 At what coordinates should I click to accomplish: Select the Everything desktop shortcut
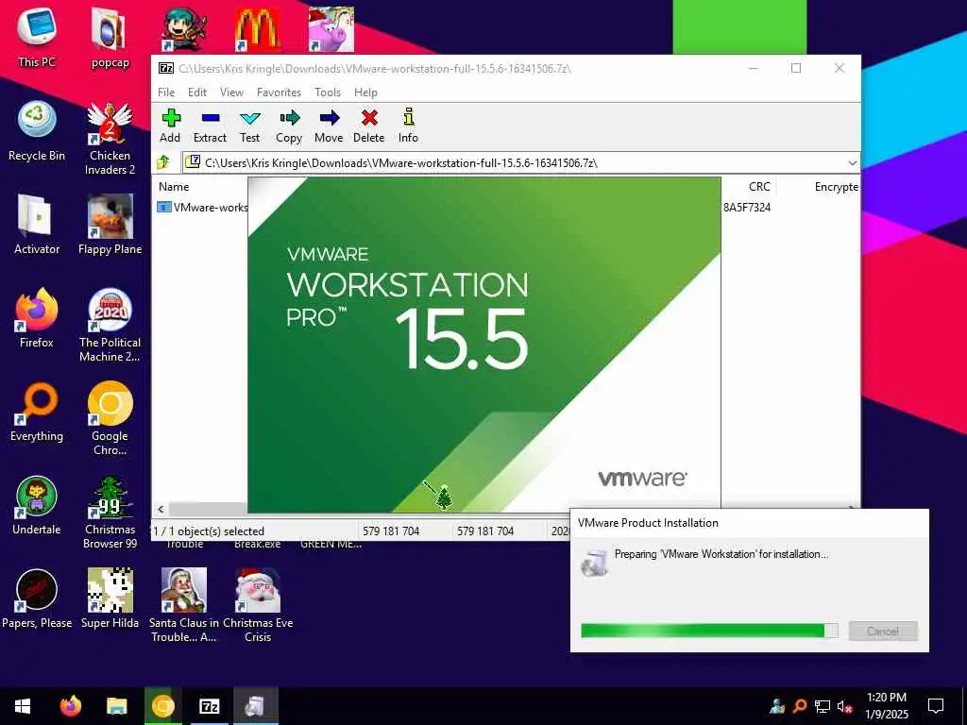tap(37, 412)
